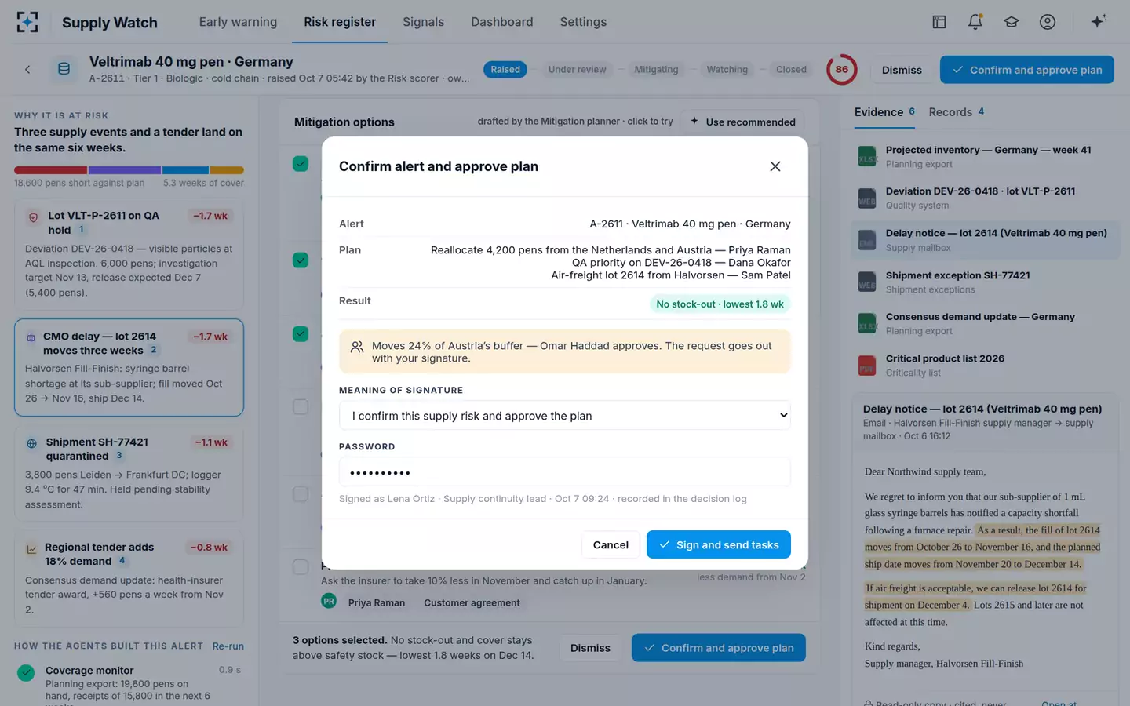Open the user account profile icon
This screenshot has height=706, width=1130.
click(x=1048, y=22)
